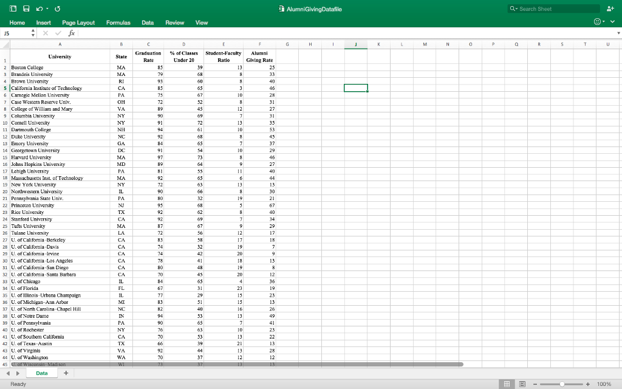Select the % of Classes Under 20 header
Image resolution: width=622 pixels, height=389 pixels.
coord(183,57)
